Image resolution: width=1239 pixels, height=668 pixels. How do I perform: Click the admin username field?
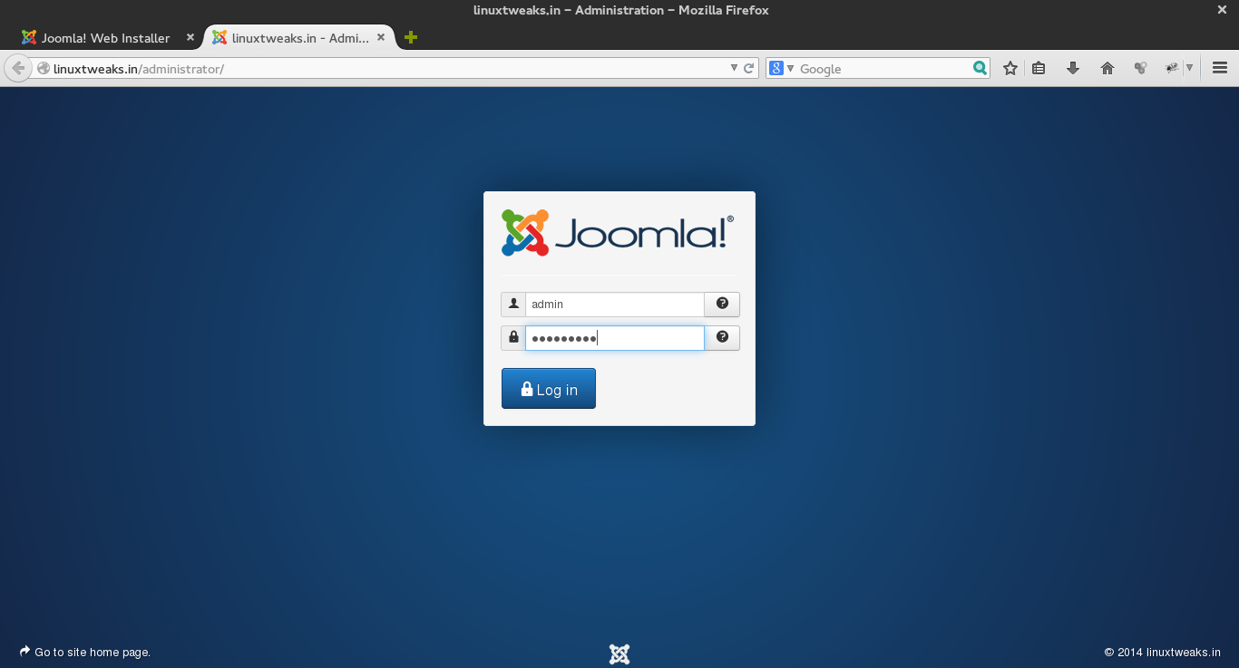pos(614,305)
